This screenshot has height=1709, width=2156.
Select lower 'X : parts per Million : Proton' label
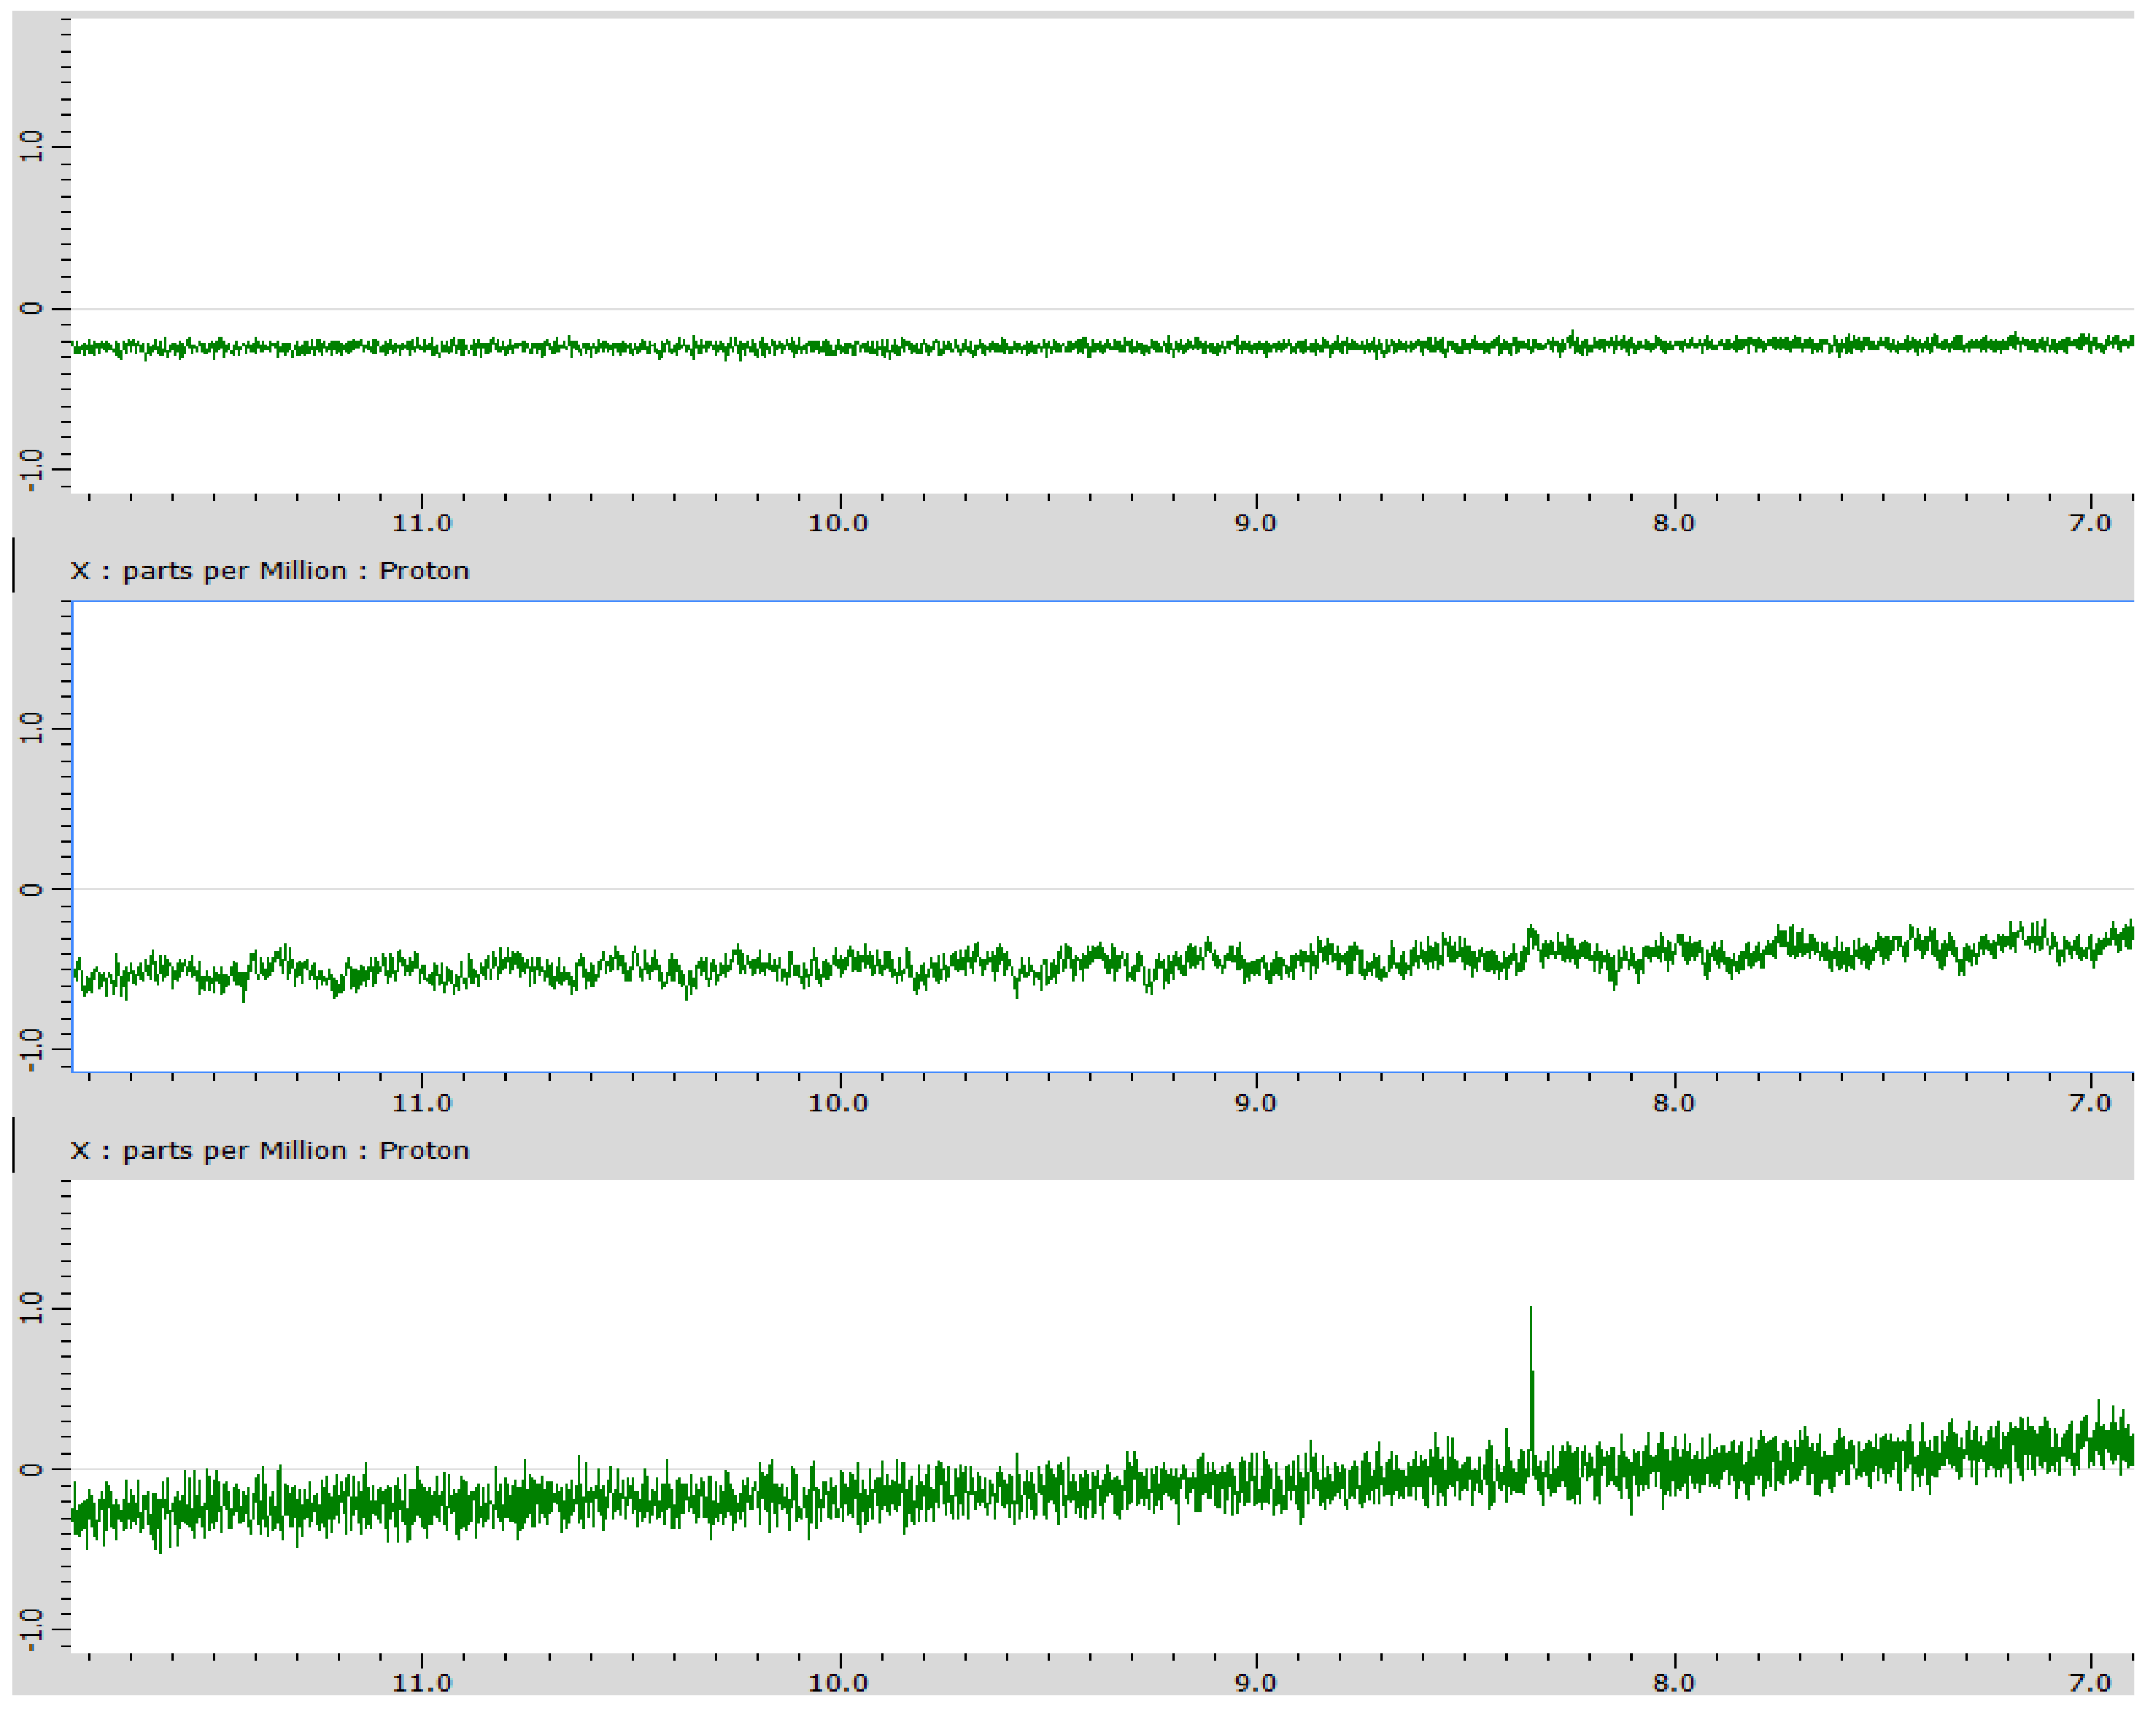[269, 1151]
